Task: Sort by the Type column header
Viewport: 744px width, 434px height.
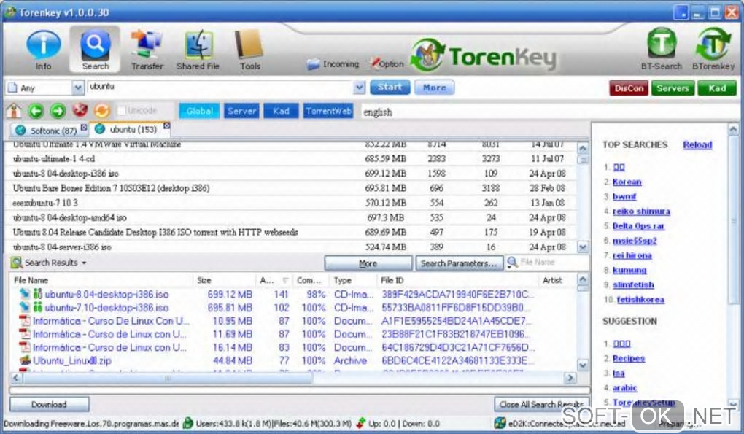Action: (x=353, y=280)
